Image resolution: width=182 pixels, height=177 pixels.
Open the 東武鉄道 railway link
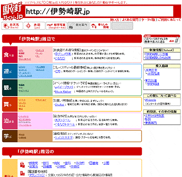[x=151, y=80]
